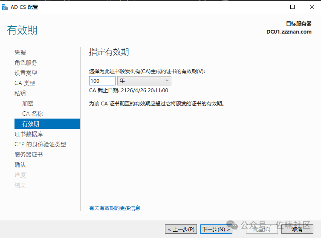Click the AD CS configuration window icon

[5, 7]
